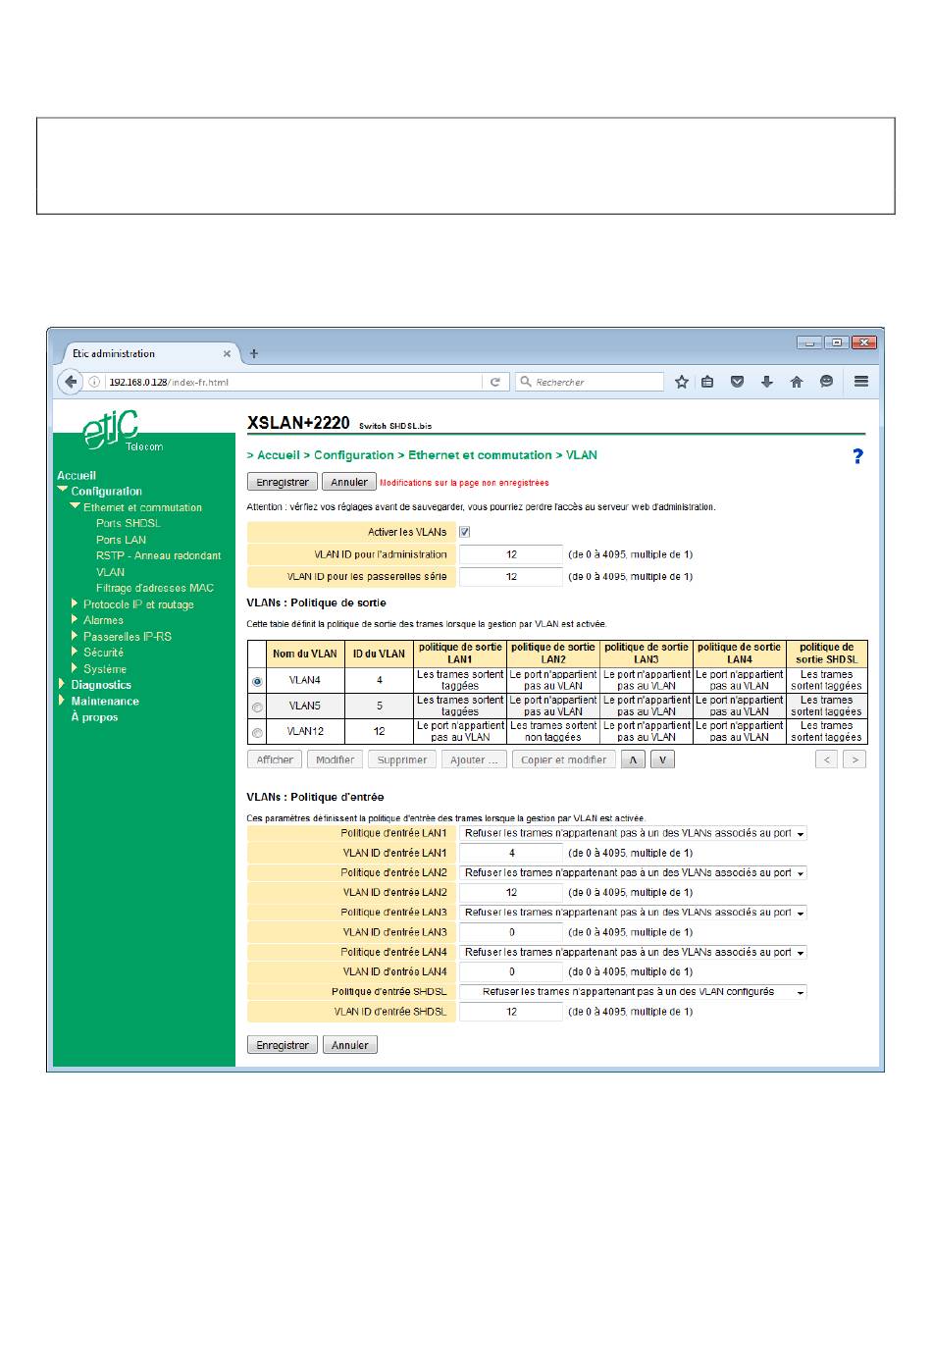
Task: Click the Ajouter ... button
Action: click(x=474, y=759)
